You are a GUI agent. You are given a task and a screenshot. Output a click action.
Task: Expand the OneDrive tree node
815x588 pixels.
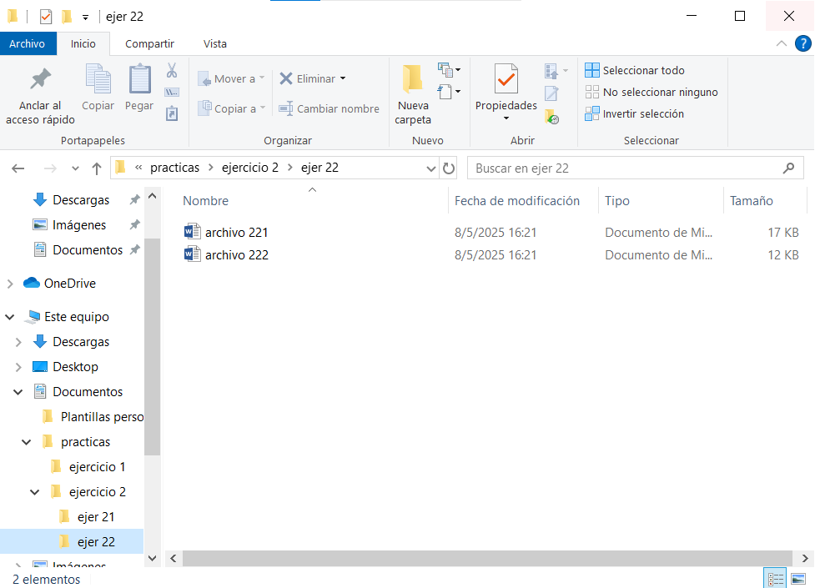10,284
